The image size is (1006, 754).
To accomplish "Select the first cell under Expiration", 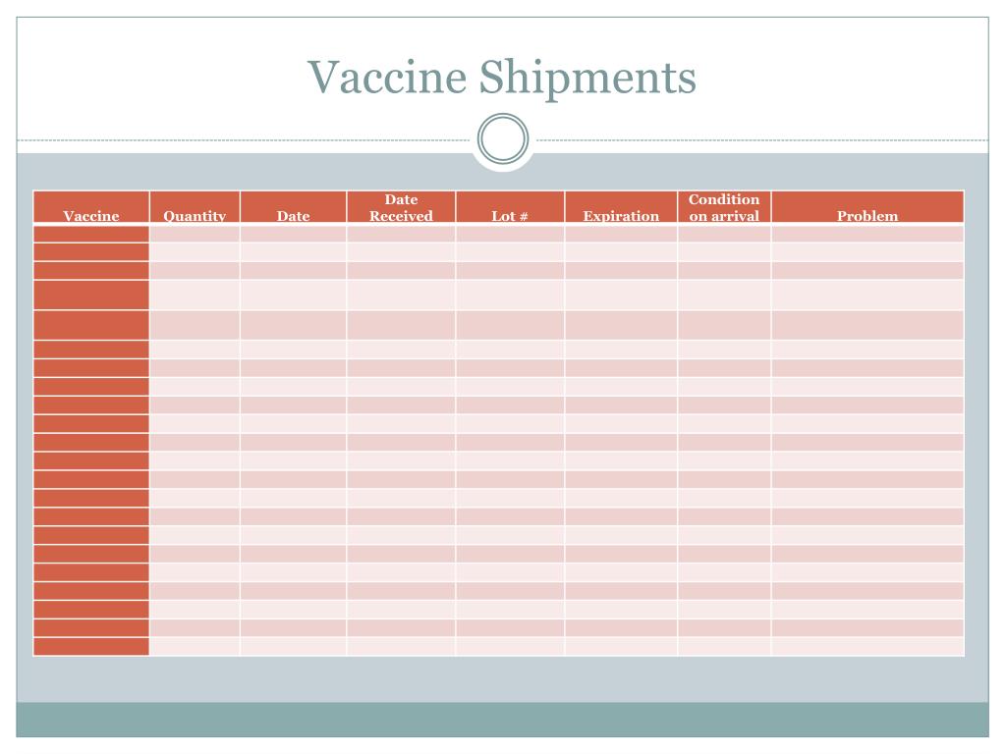I will [x=621, y=234].
